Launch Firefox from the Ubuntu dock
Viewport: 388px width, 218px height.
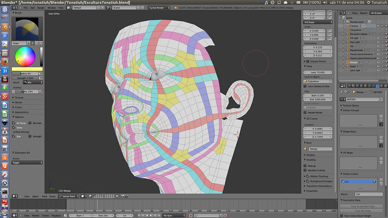click(5, 62)
